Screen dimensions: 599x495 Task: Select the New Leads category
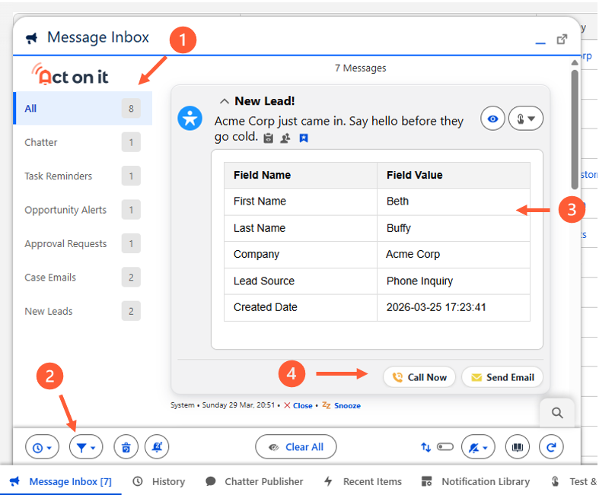[83, 311]
